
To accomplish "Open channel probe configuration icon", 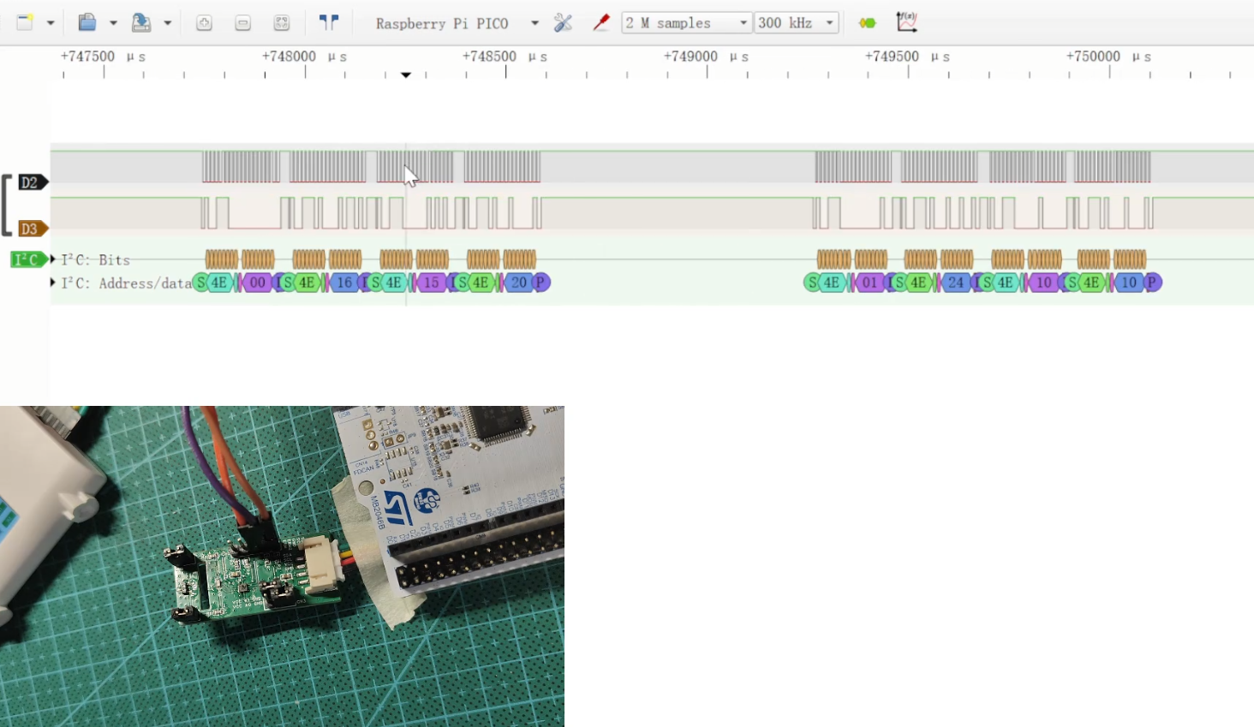I will click(x=601, y=23).
